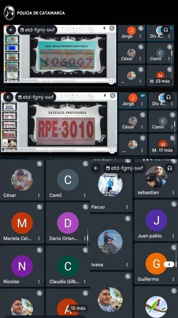Tap the pin icon above Microimpresiones slide

[105, 28]
